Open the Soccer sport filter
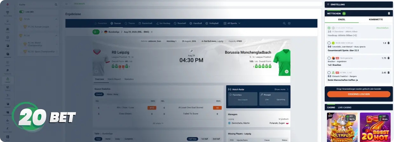Viewport: 394px width, 142px height. [x=116, y=23]
